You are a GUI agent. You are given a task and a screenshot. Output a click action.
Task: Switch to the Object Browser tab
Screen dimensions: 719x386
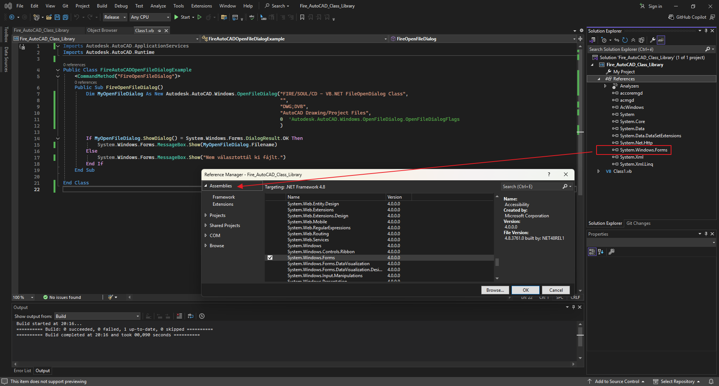[x=102, y=30]
